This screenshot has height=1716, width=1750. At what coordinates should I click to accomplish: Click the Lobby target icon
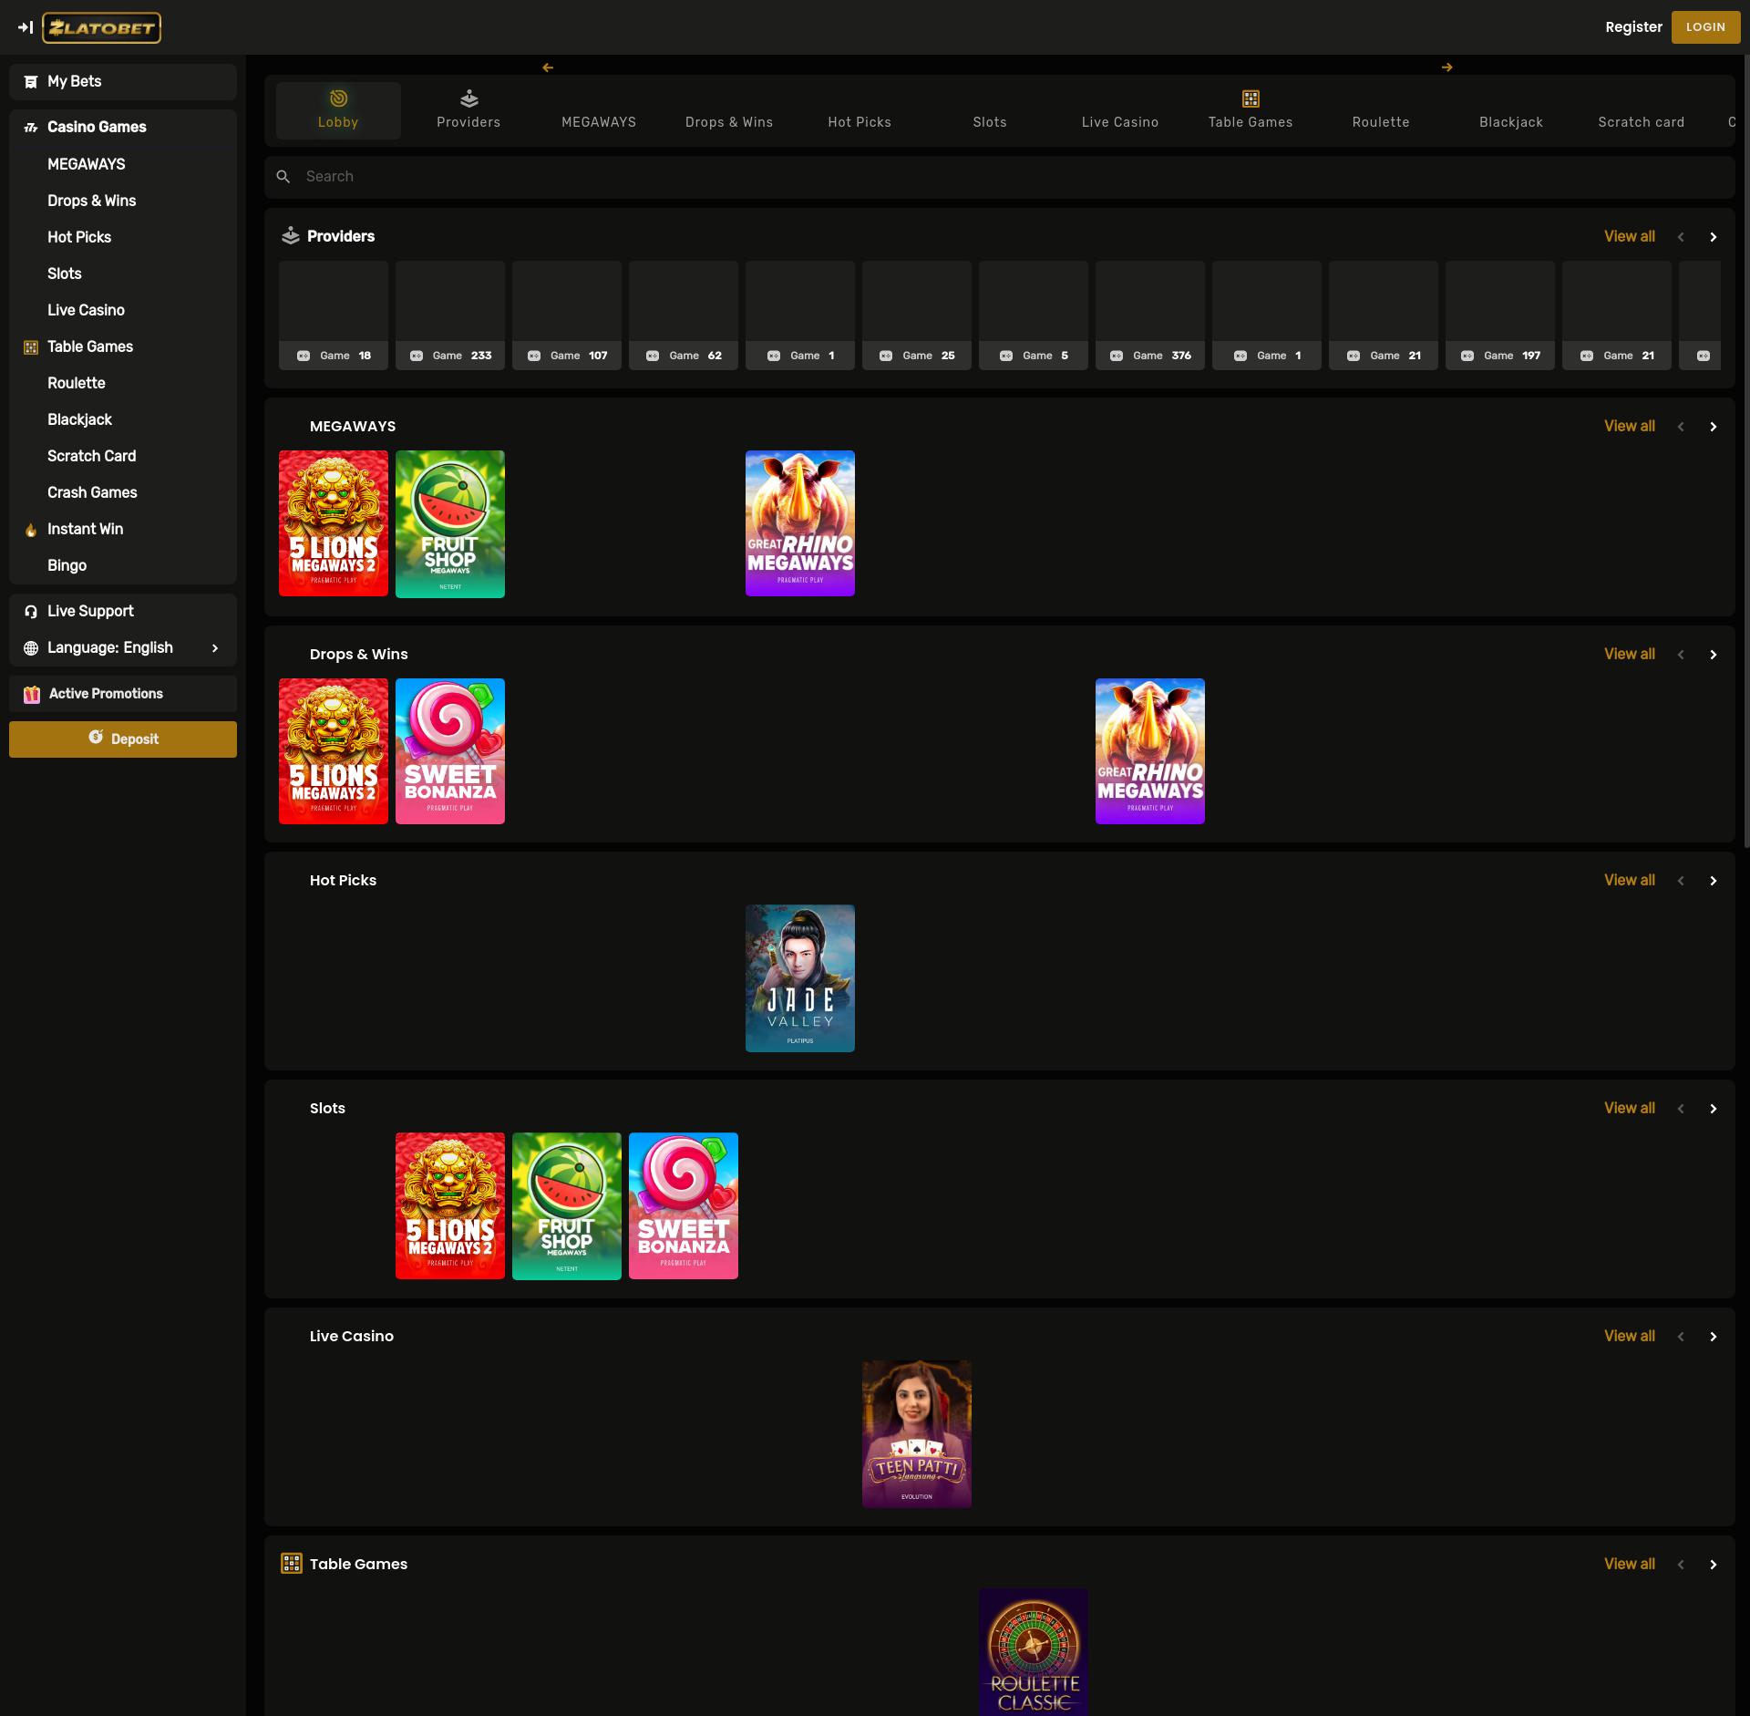(338, 98)
